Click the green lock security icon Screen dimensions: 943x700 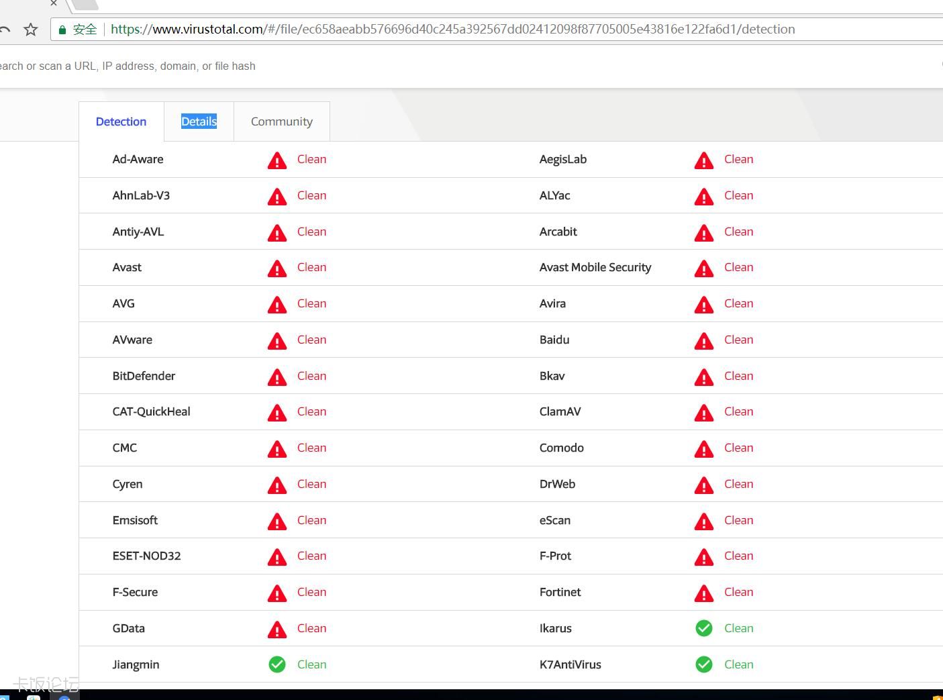pyautogui.click(x=62, y=30)
